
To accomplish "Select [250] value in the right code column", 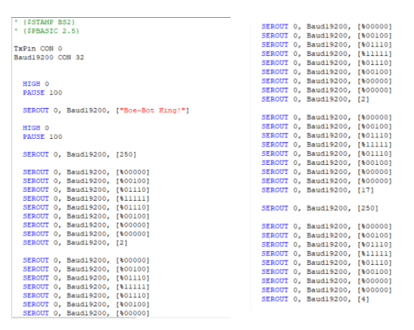I will (368, 208).
